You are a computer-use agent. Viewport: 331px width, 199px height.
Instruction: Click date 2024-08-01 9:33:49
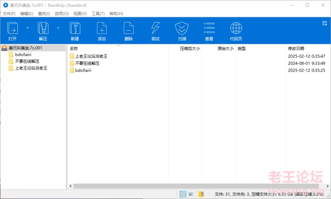point(307,63)
